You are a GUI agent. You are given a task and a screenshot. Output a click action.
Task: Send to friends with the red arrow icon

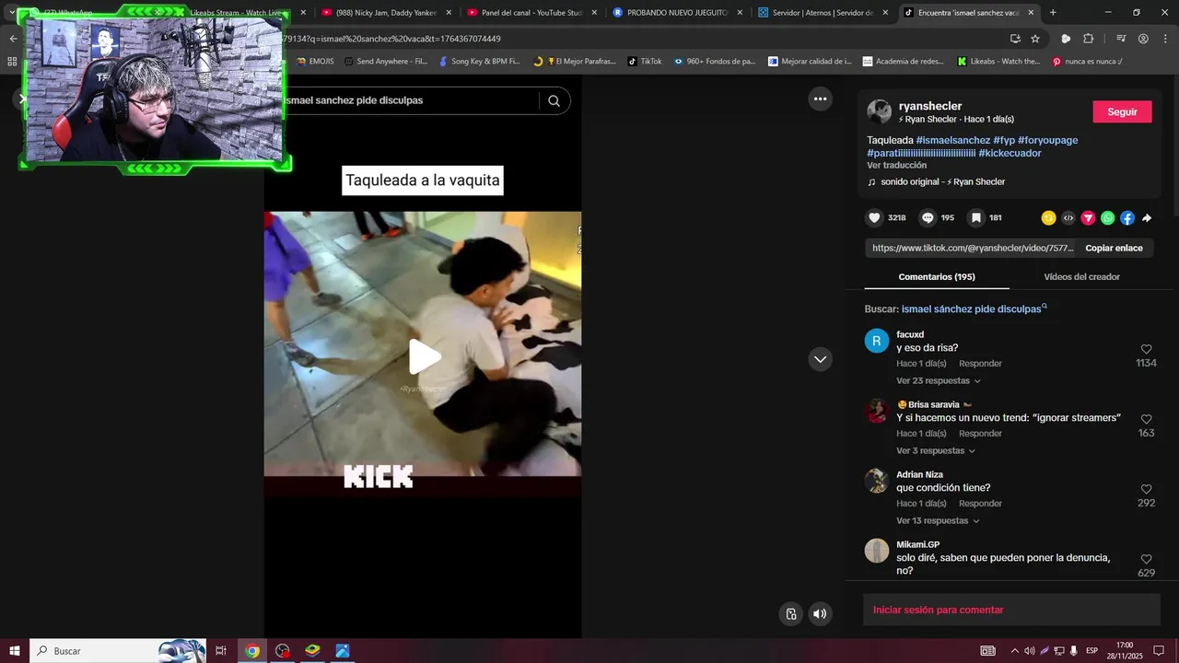click(x=1088, y=218)
